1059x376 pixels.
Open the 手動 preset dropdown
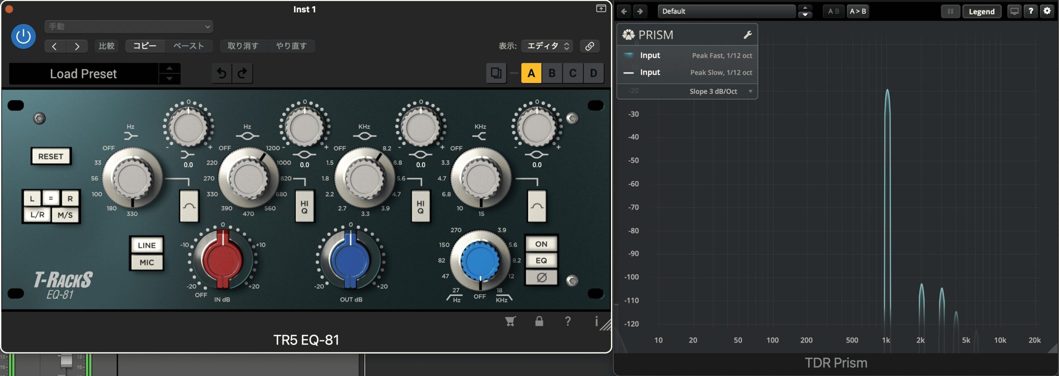[x=128, y=26]
